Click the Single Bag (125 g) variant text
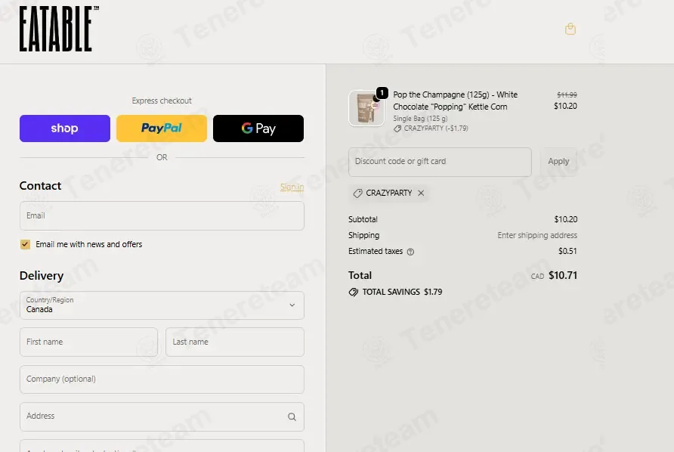674x452 pixels. click(420, 118)
